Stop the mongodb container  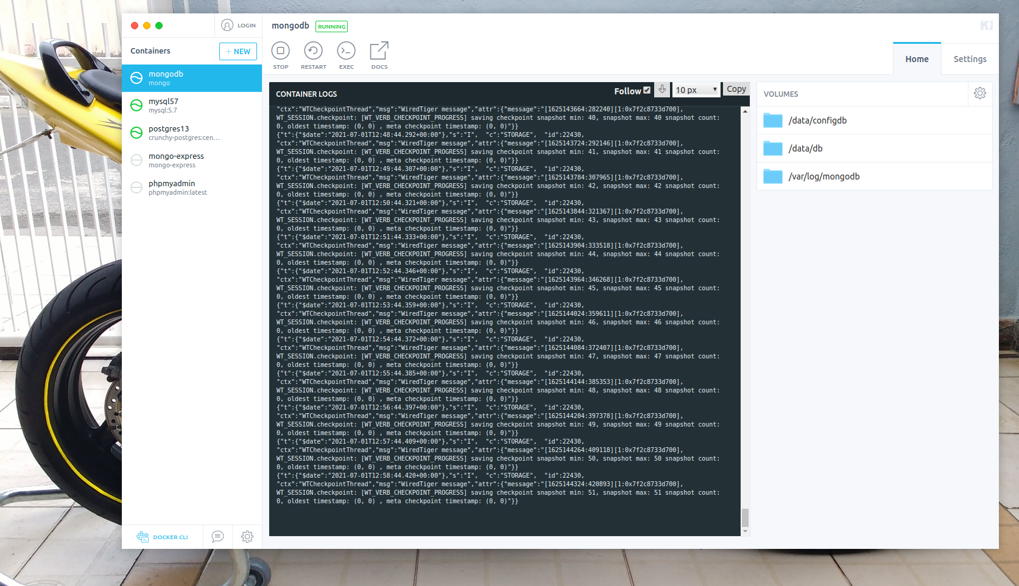[x=281, y=55]
